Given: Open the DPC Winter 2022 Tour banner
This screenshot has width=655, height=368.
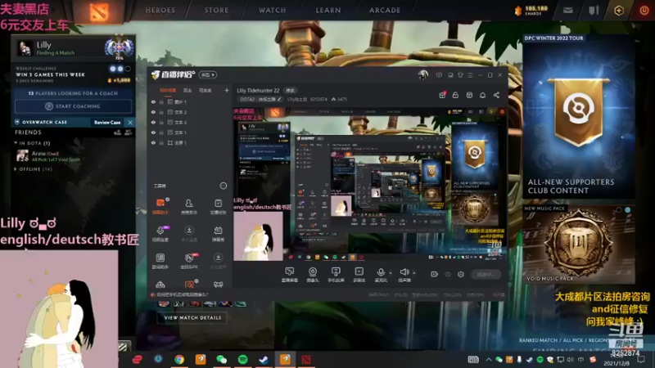Looking at the screenshot, I should pyautogui.click(x=579, y=117).
